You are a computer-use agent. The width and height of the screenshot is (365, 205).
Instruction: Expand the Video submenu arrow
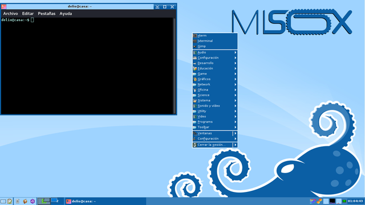click(236, 117)
